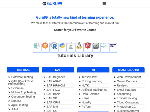The width and height of the screenshot is (150, 112).
Task: Open the Reviews link
Action: tap(122, 85)
